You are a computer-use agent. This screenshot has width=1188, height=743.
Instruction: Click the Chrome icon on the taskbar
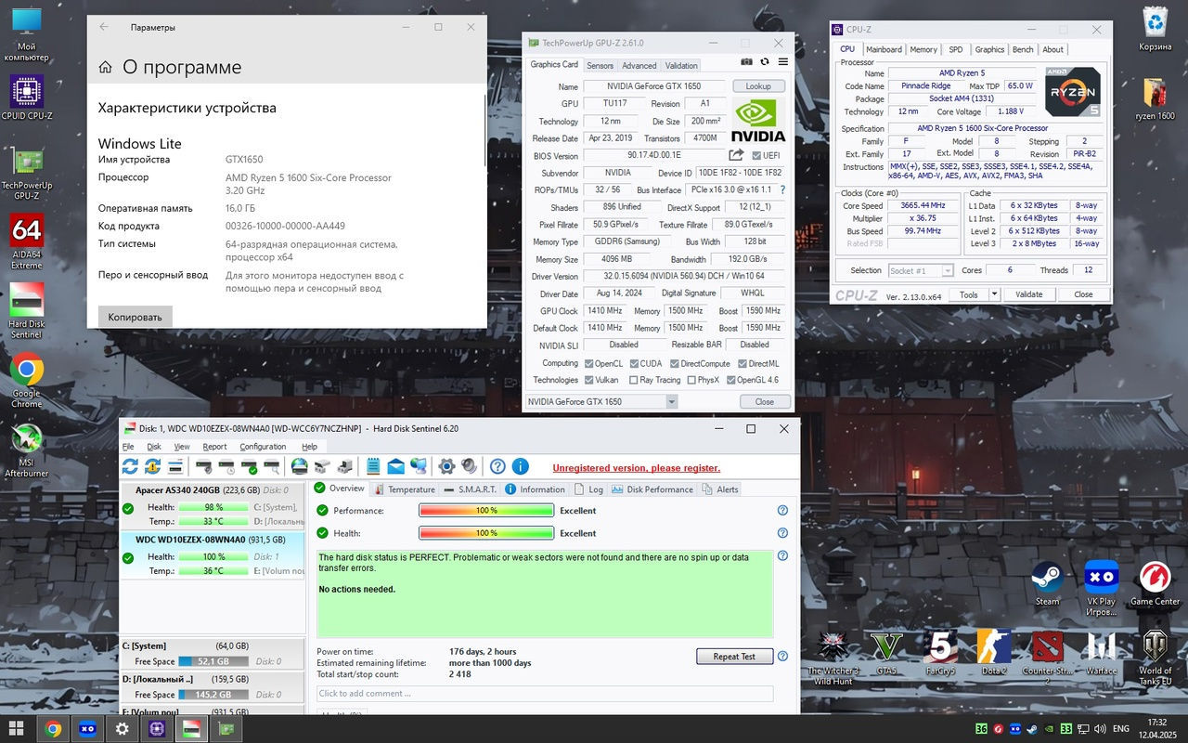pyautogui.click(x=53, y=729)
